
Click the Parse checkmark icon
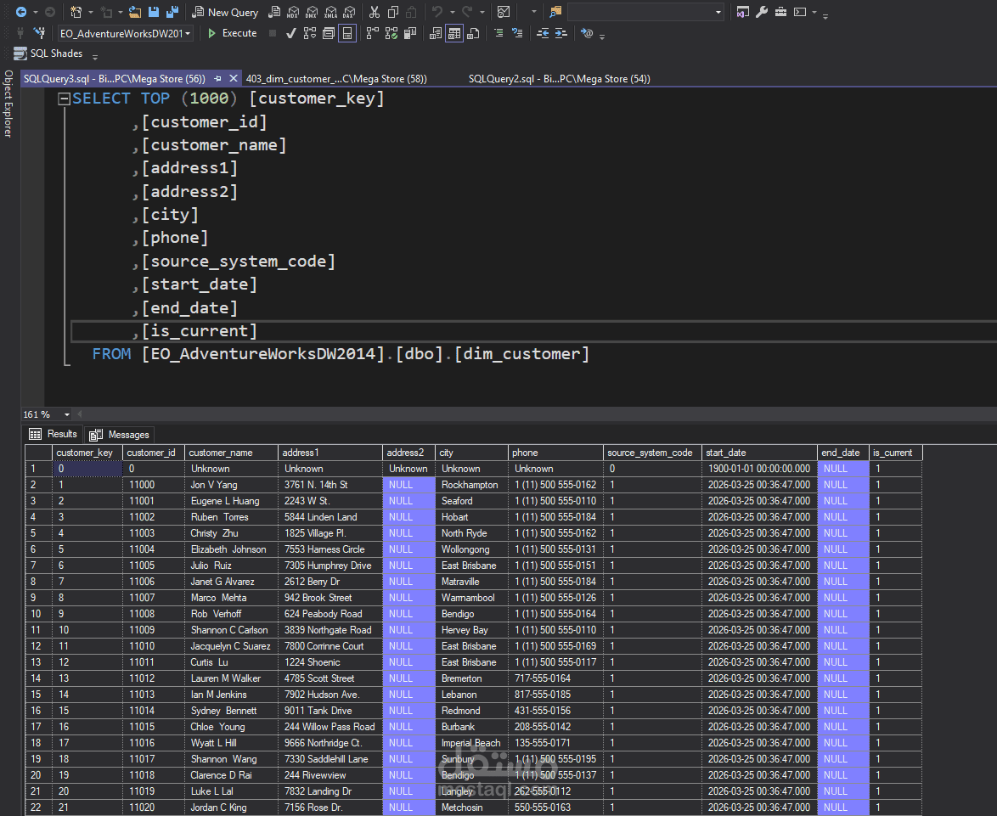[x=290, y=33]
